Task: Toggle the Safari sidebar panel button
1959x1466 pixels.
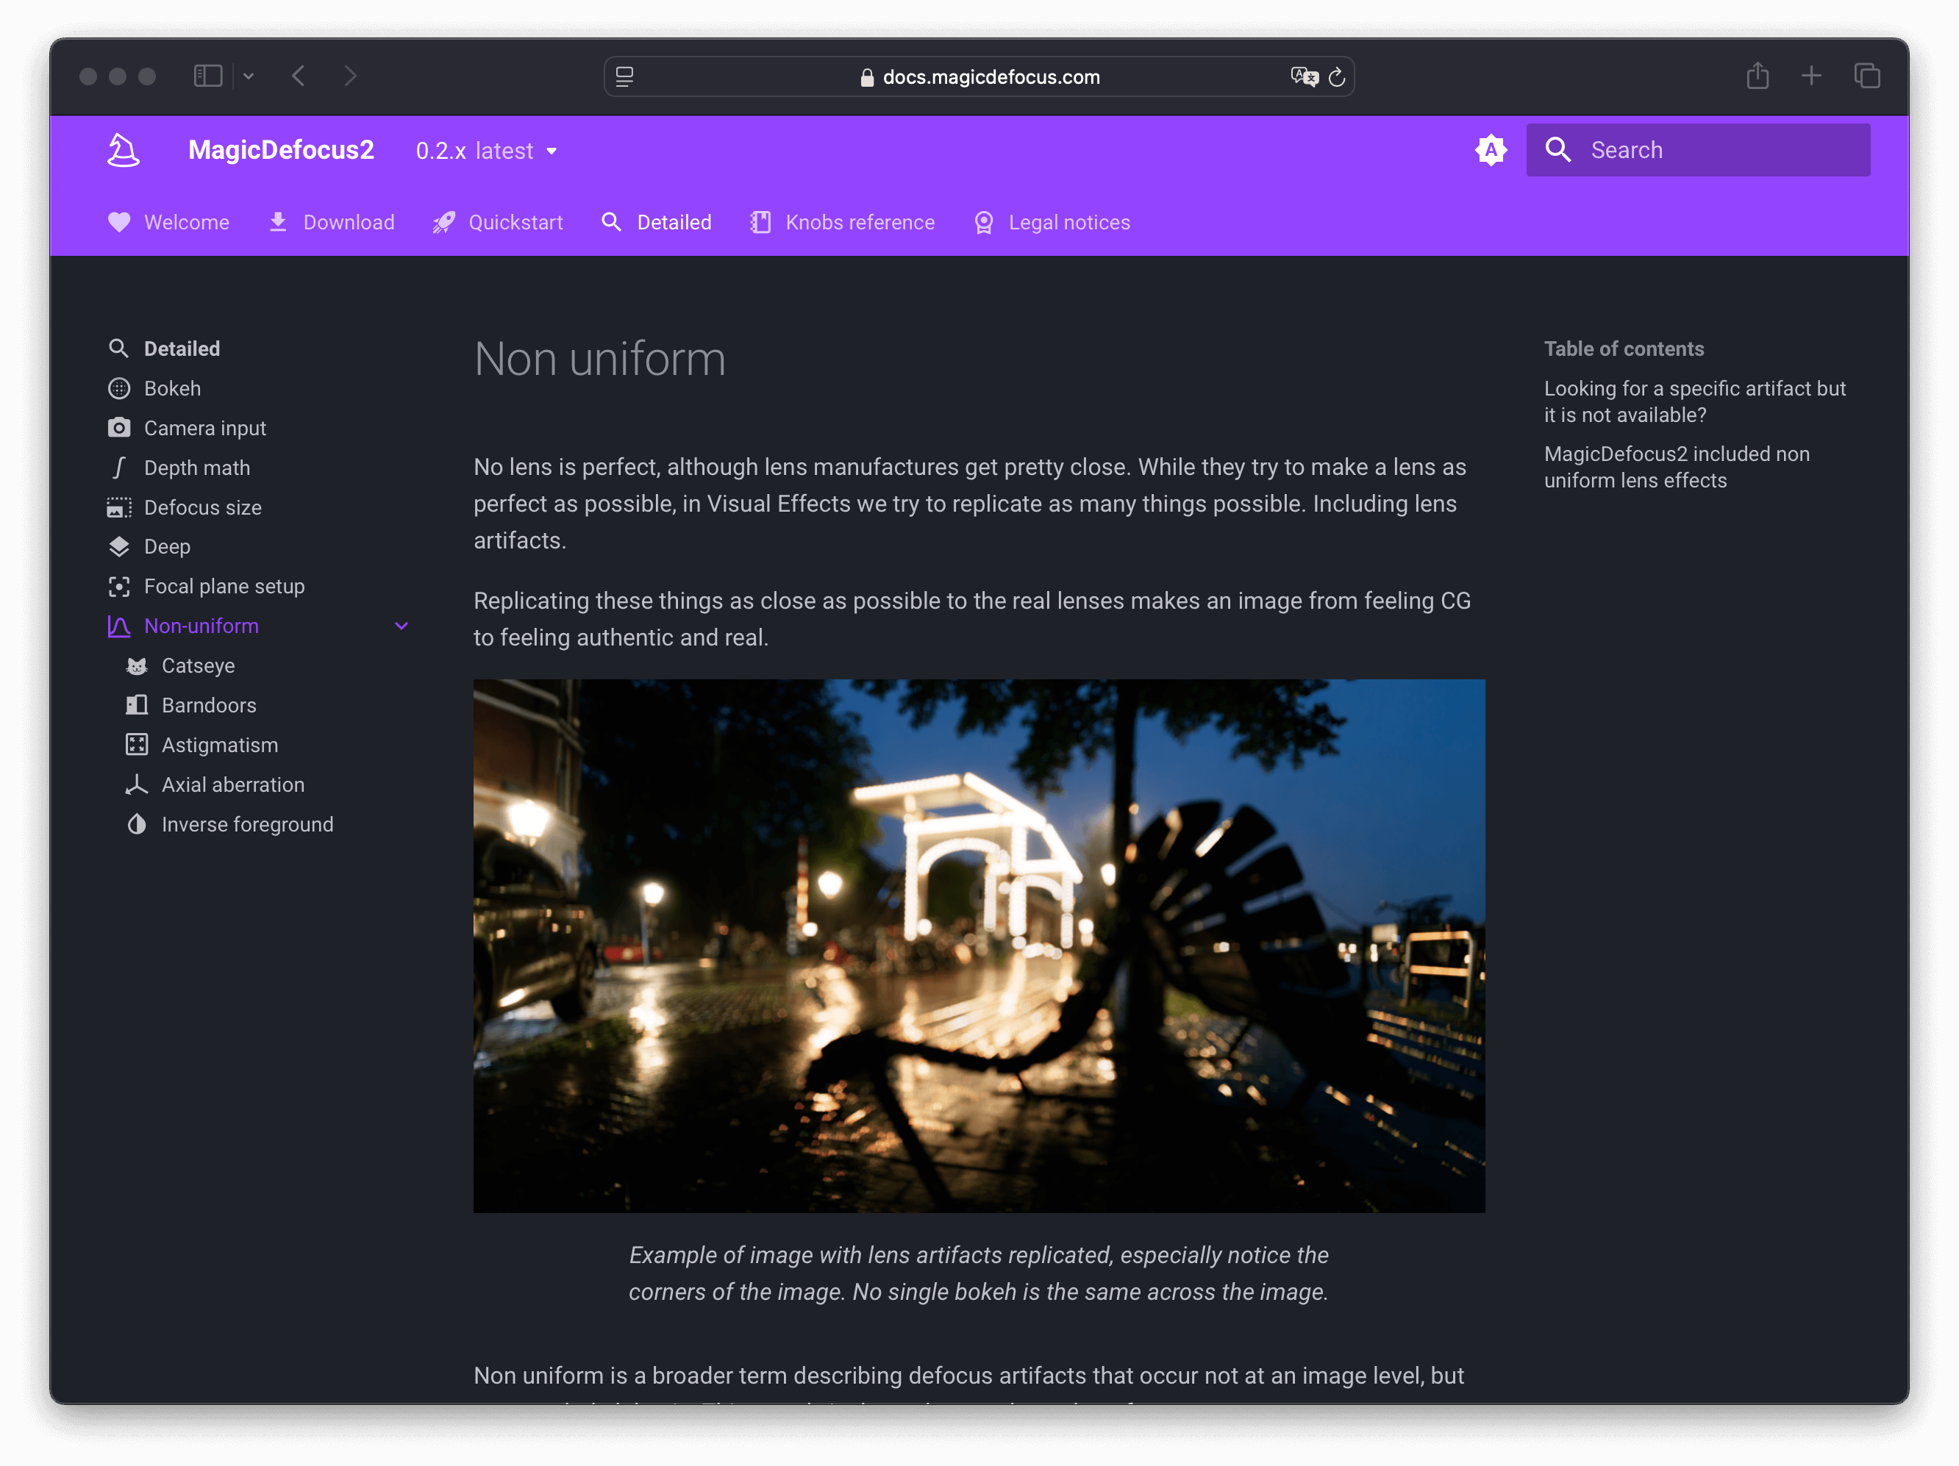Action: pos(208,76)
